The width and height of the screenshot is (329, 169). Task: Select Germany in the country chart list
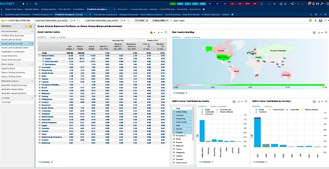[182, 115]
